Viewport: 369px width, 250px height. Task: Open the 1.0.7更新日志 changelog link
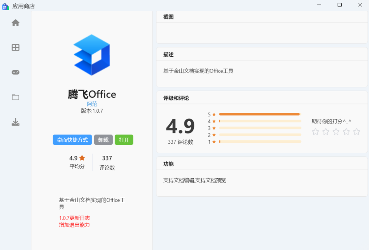pyautogui.click(x=74, y=218)
